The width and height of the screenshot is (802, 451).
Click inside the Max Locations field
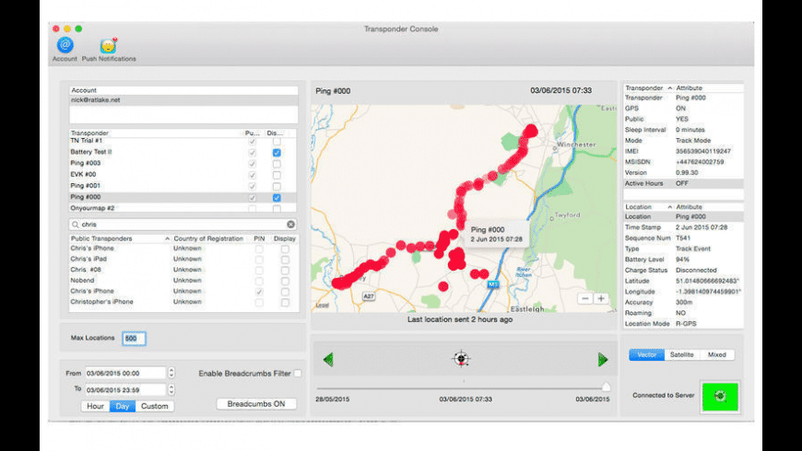coord(134,338)
